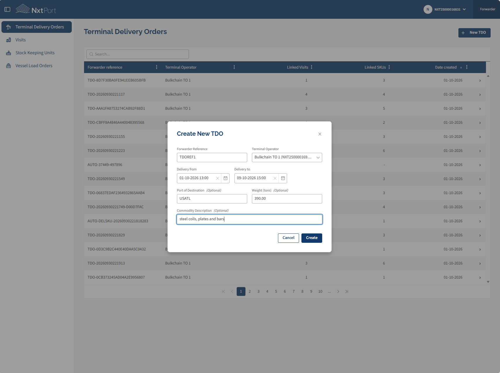
Task: Select page 2 in pagination
Action: (x=250, y=291)
